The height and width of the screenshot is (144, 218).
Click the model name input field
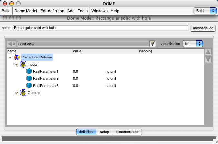click(x=100, y=28)
